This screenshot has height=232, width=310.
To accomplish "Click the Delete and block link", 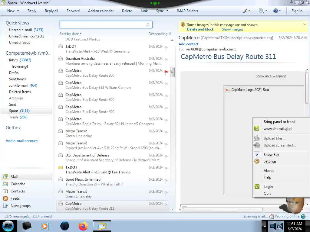I will [200, 29].
